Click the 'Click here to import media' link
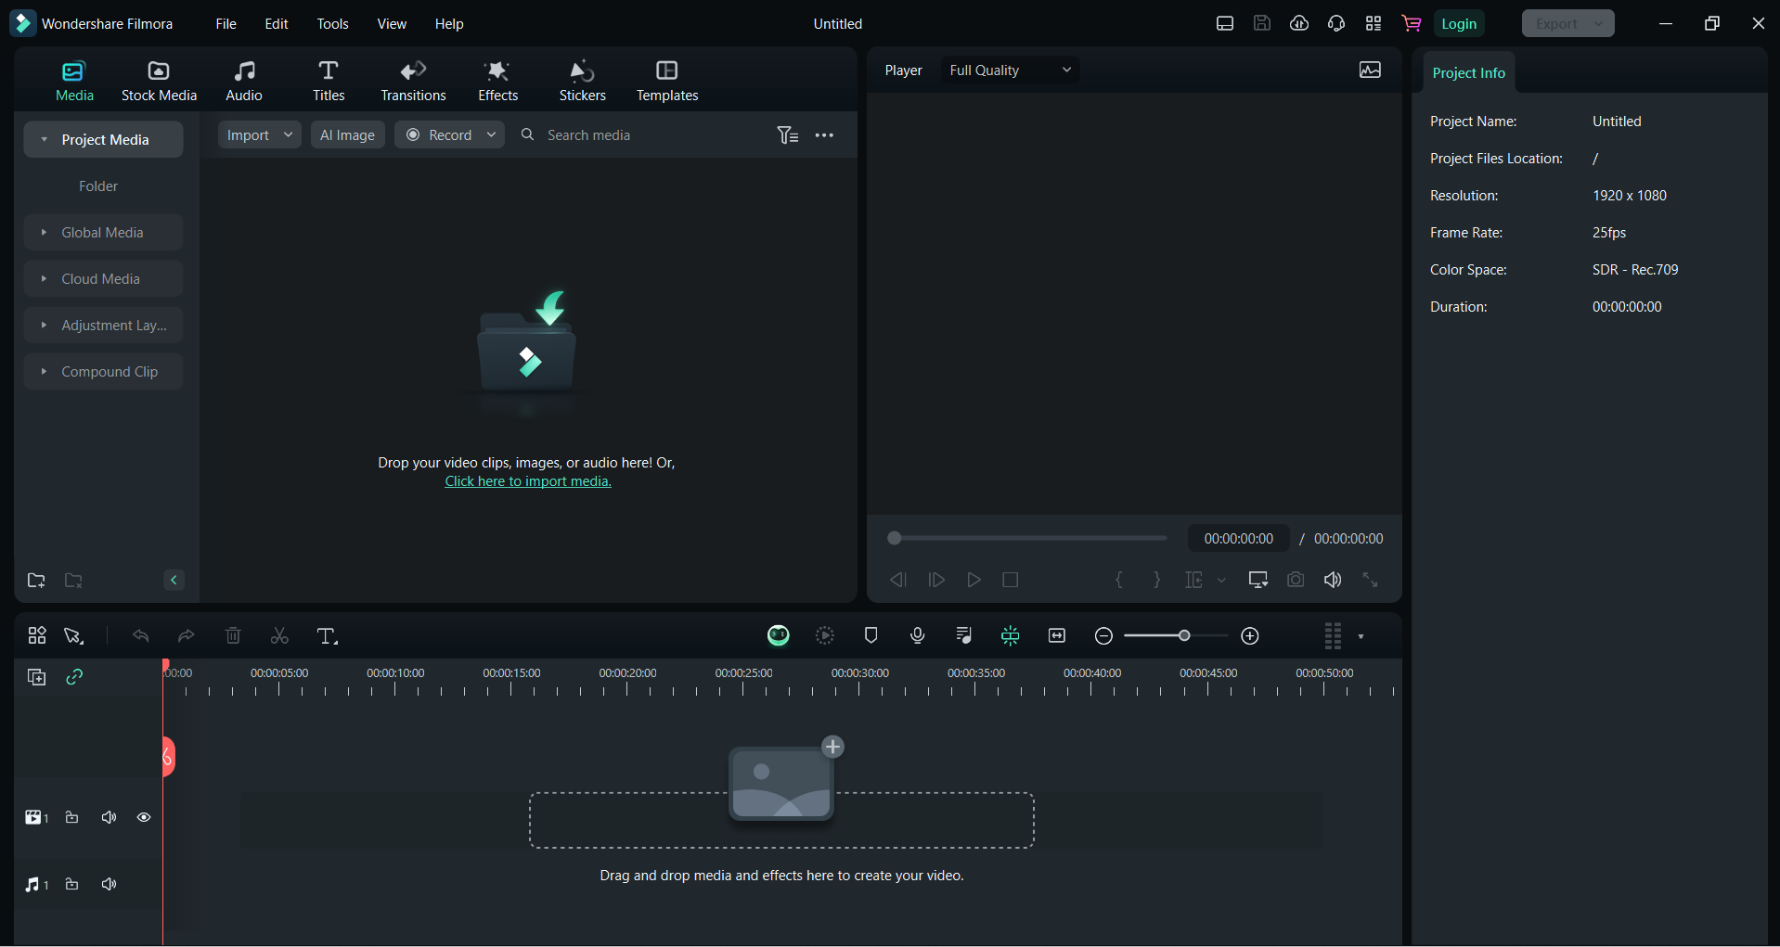This screenshot has height=947, width=1780. [527, 481]
